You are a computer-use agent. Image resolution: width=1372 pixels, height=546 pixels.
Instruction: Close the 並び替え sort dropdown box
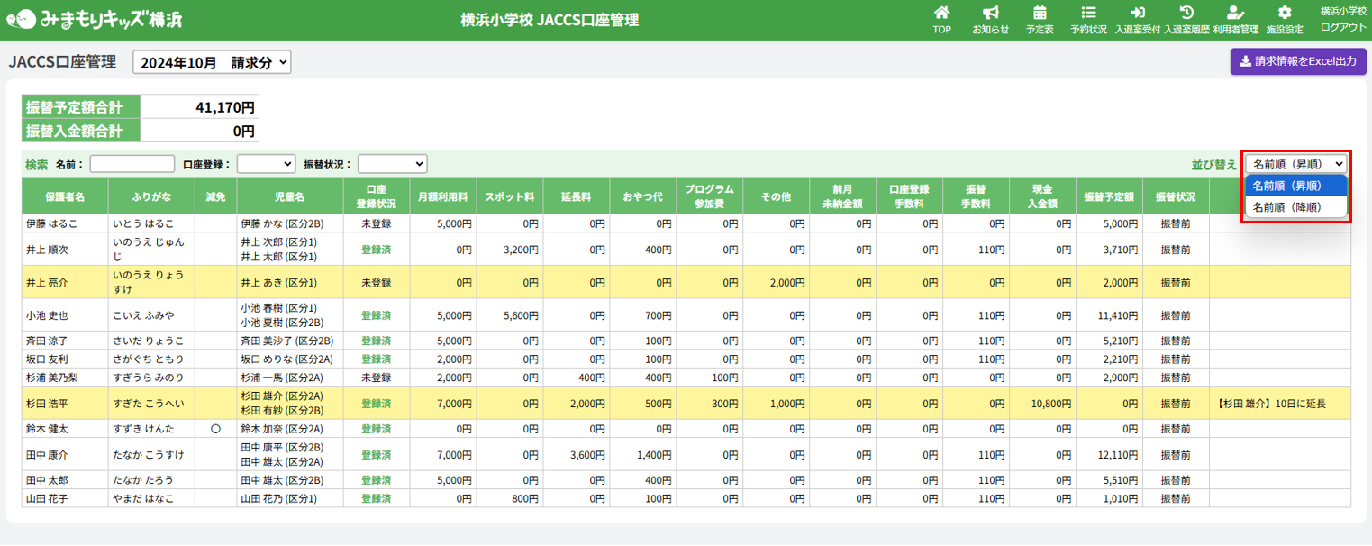coord(1295,164)
